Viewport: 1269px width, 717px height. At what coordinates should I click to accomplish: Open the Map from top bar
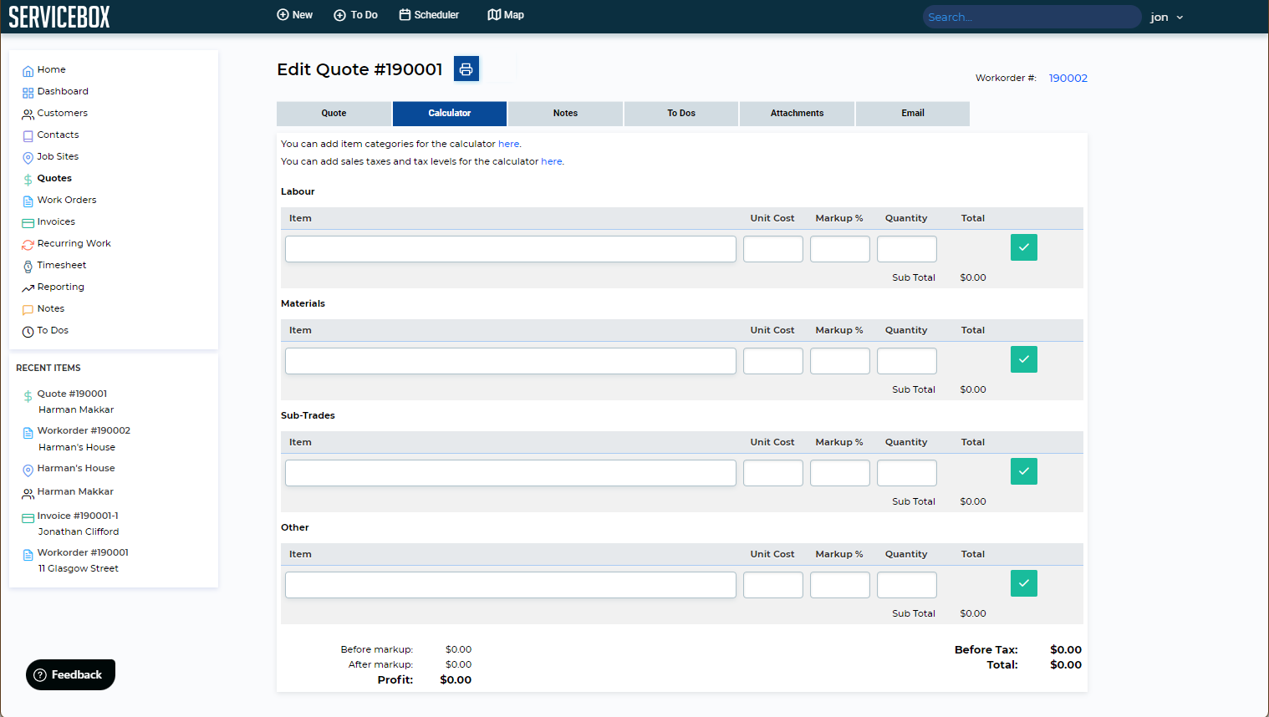(506, 15)
